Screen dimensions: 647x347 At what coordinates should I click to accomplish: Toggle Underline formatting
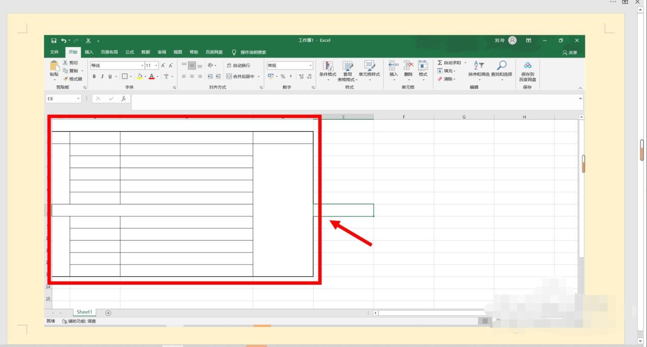(110, 77)
